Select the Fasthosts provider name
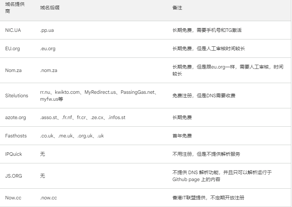Image resolution: width=292 pixels, height=207 pixels. [x=16, y=136]
